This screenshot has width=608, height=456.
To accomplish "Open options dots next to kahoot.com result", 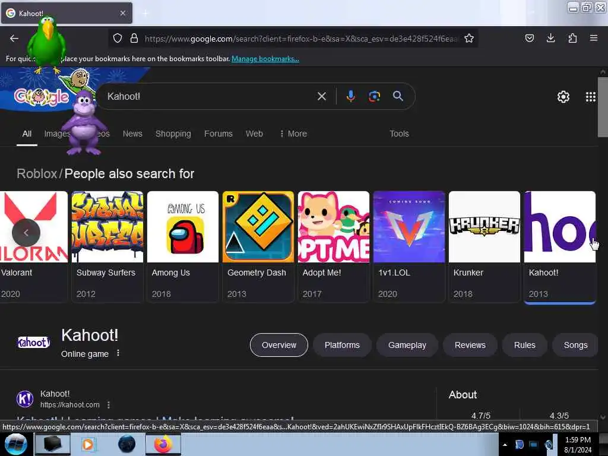I will click(x=109, y=405).
